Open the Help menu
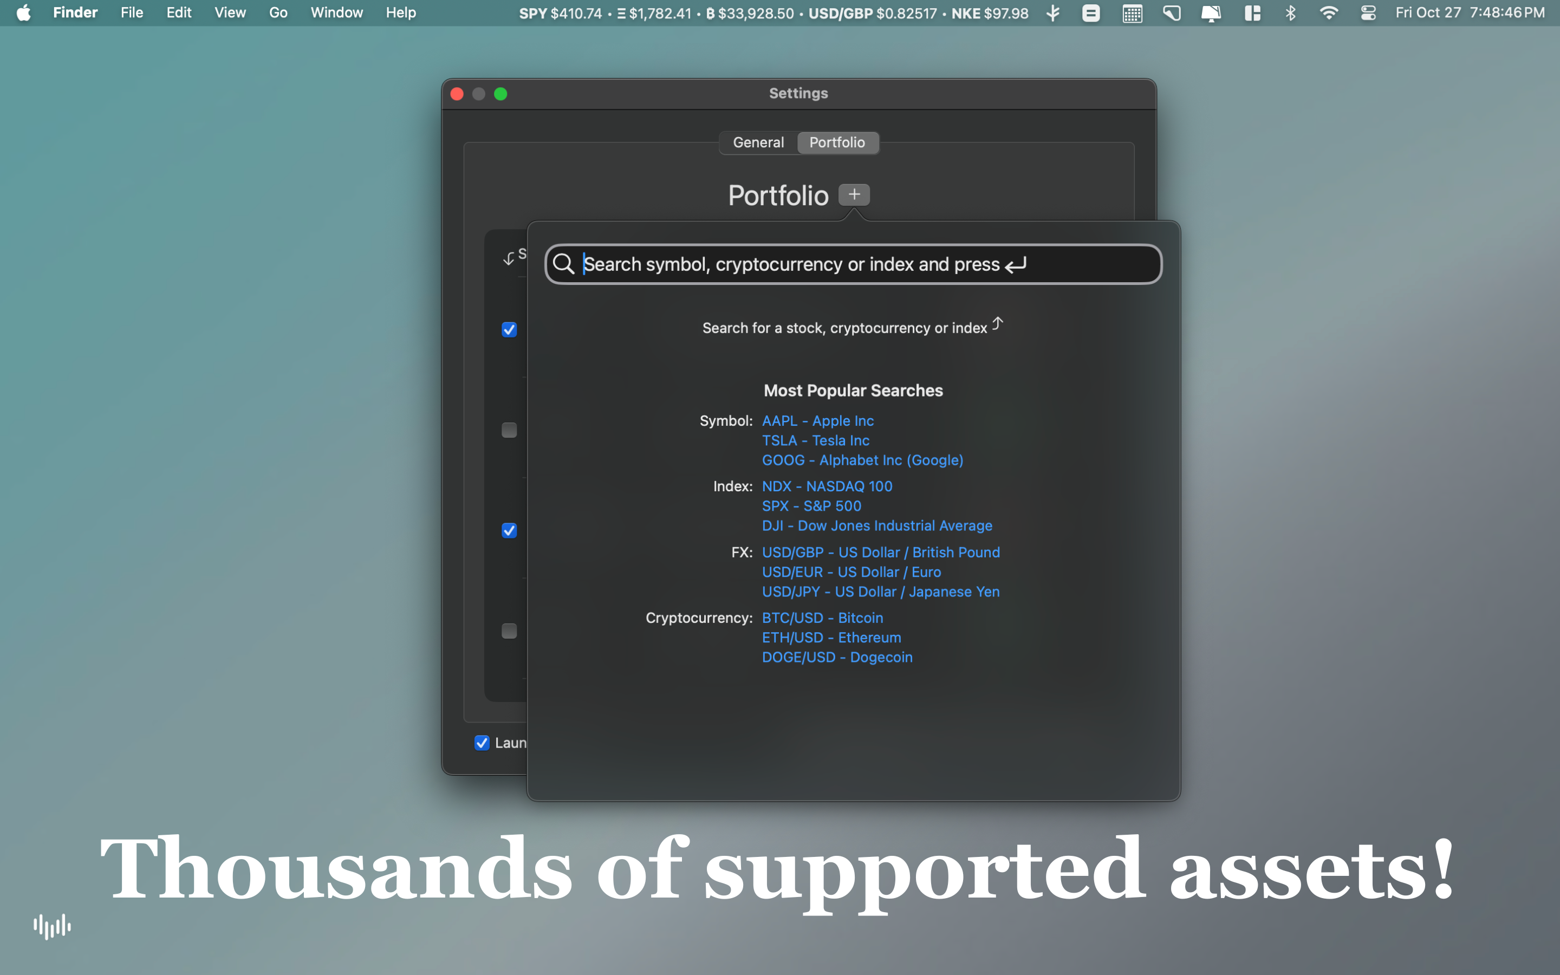The height and width of the screenshot is (975, 1560). tap(400, 13)
